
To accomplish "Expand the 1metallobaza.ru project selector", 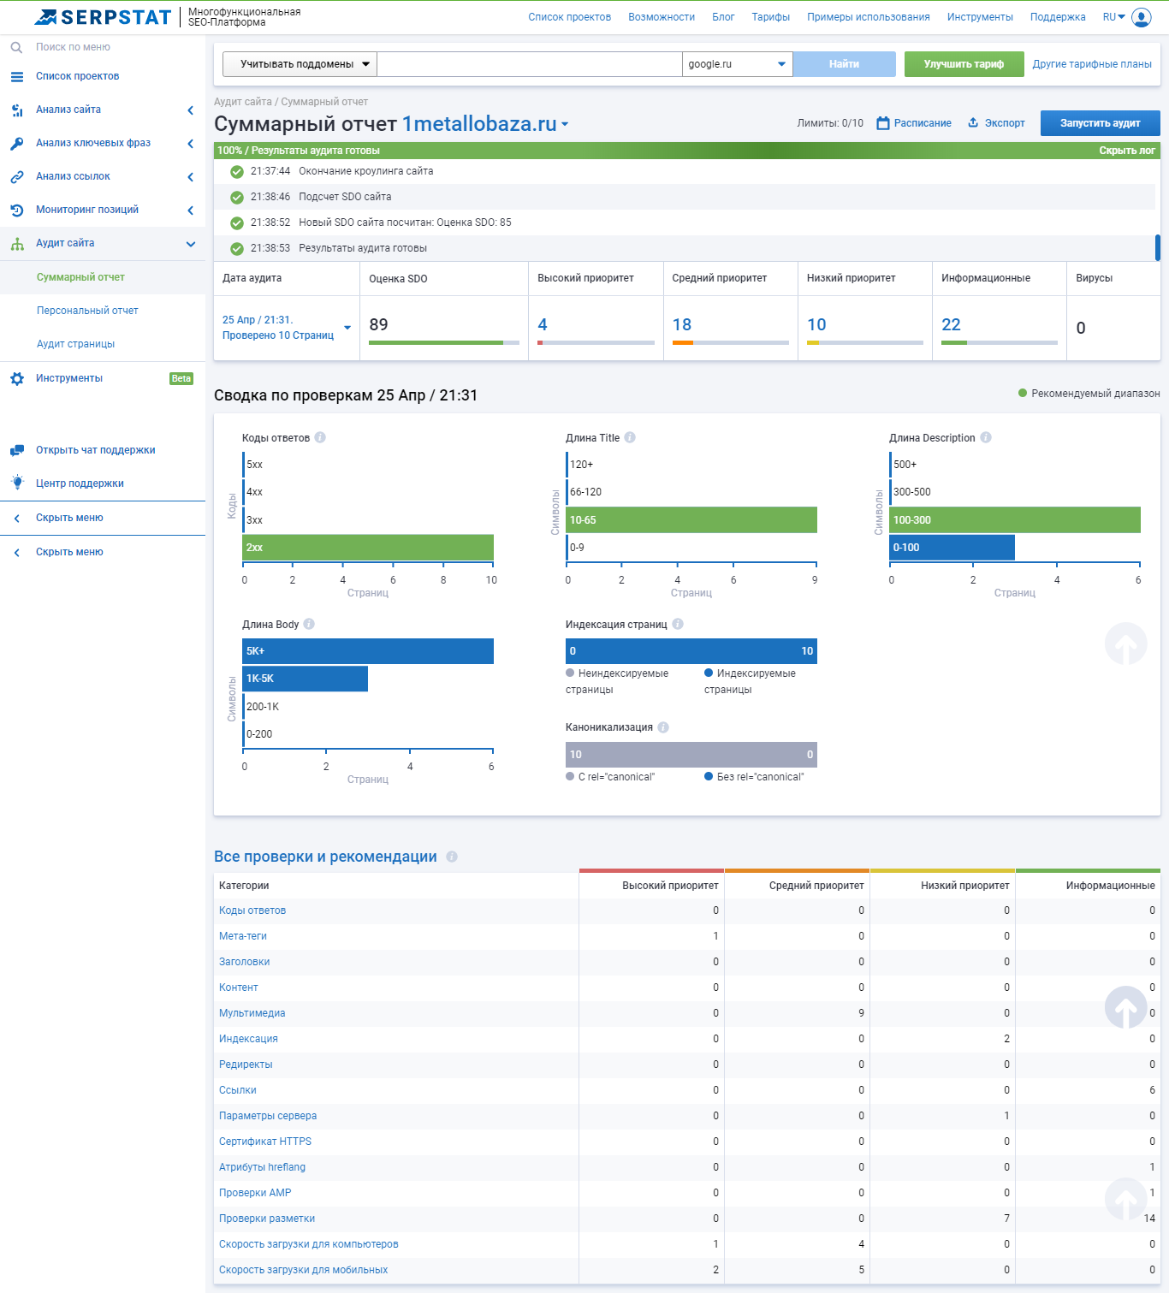I will tap(565, 124).
